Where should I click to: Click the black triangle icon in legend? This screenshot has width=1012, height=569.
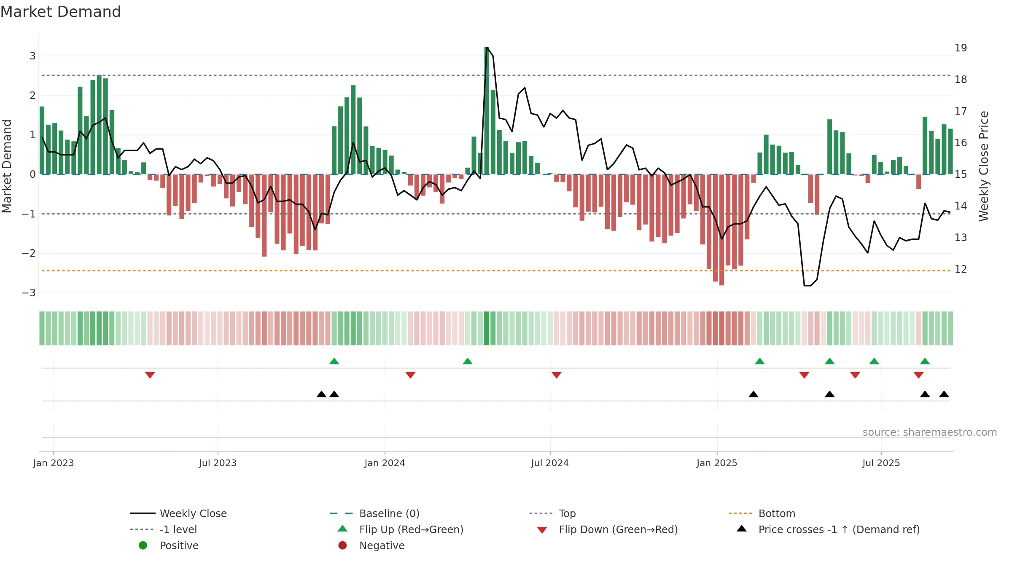(x=742, y=529)
